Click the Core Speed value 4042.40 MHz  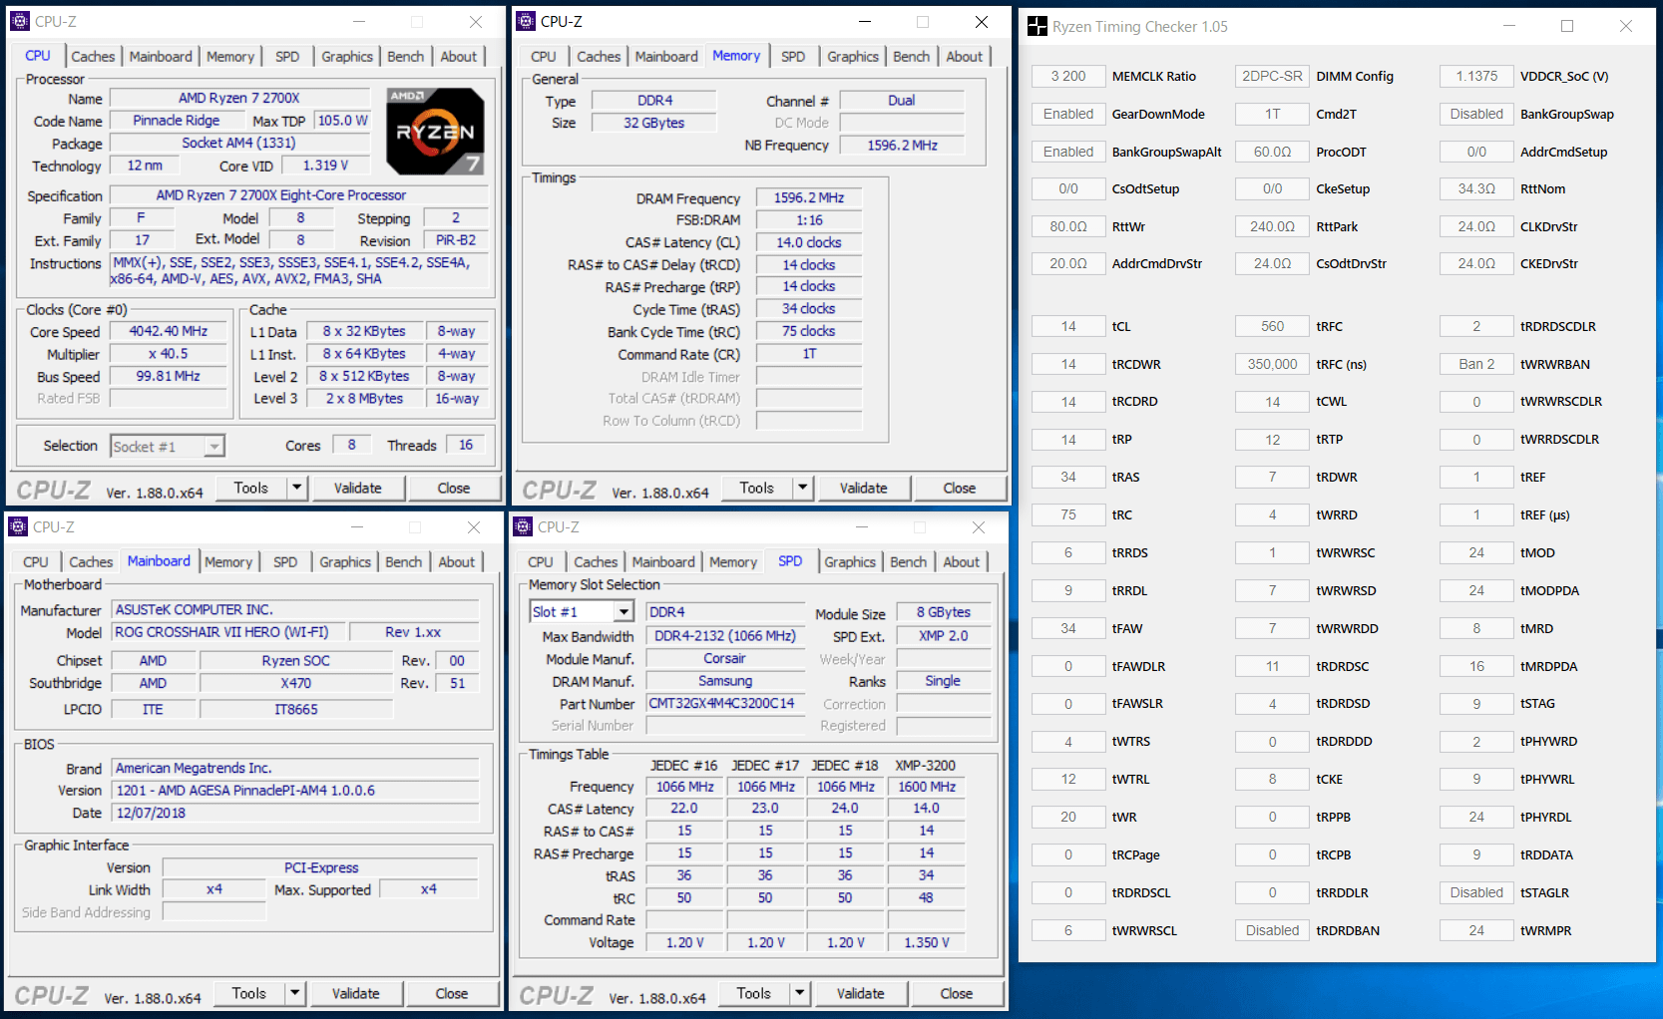(168, 331)
